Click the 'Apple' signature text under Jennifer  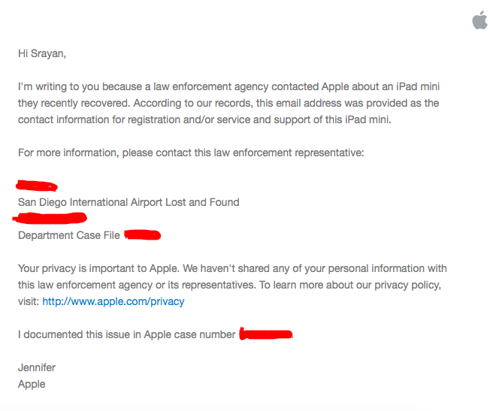pyautogui.click(x=32, y=384)
